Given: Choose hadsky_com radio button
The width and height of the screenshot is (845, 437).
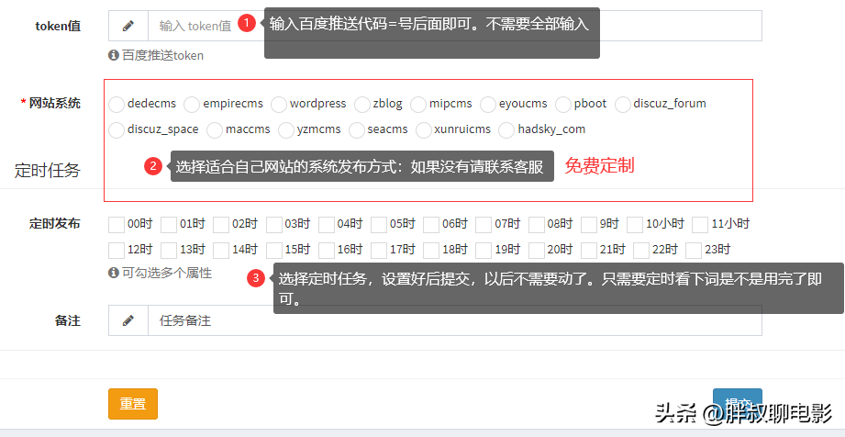Looking at the screenshot, I should point(506,130).
